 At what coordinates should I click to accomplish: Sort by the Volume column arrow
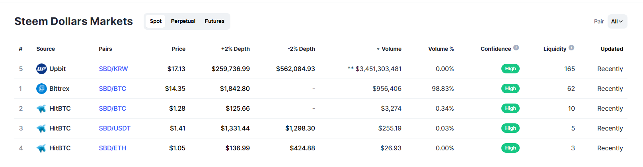pyautogui.click(x=378, y=49)
